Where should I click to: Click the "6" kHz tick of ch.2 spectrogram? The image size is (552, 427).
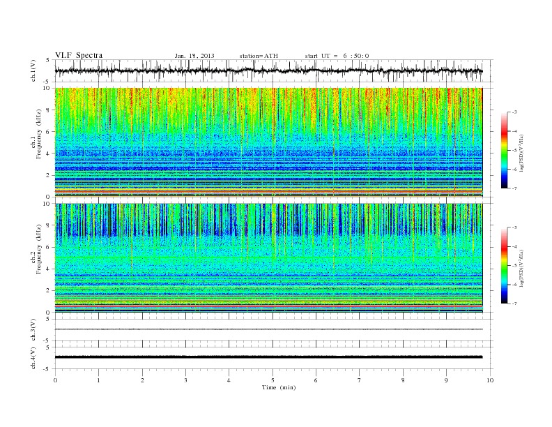pos(49,247)
